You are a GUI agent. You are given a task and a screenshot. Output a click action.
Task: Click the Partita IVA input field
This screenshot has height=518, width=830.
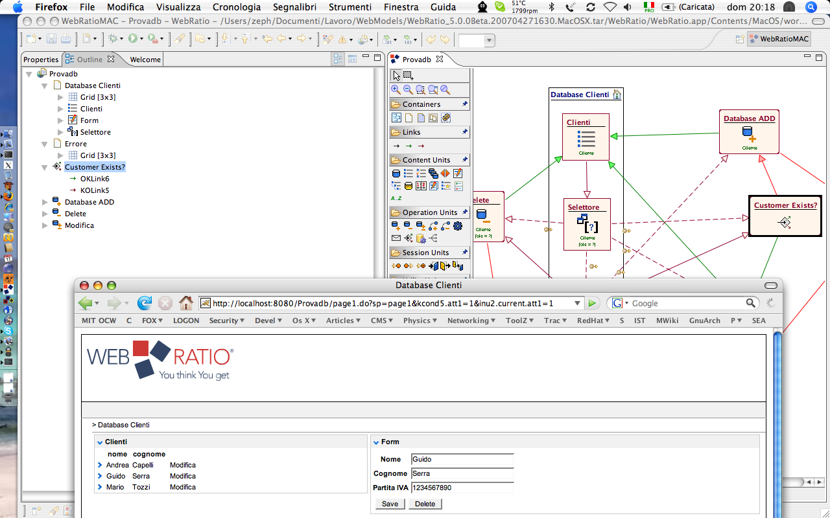[462, 488]
